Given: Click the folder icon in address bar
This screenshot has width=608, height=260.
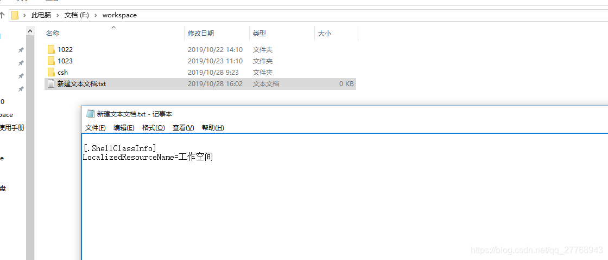Looking at the screenshot, I should click(x=15, y=15).
